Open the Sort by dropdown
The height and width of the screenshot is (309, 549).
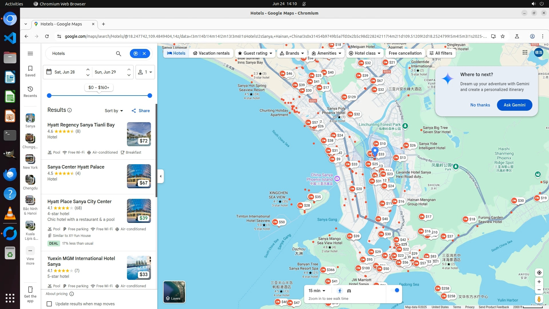click(114, 111)
